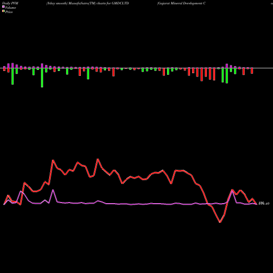This screenshot has width=273, height=273.
Task: Click the 336.40 price value label
Action: pyautogui.click(x=264, y=204)
